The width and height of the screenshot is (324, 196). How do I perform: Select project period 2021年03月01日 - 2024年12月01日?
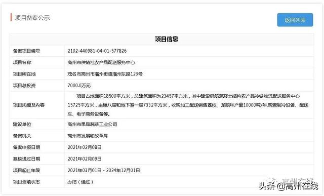pyautogui.click(x=104, y=171)
